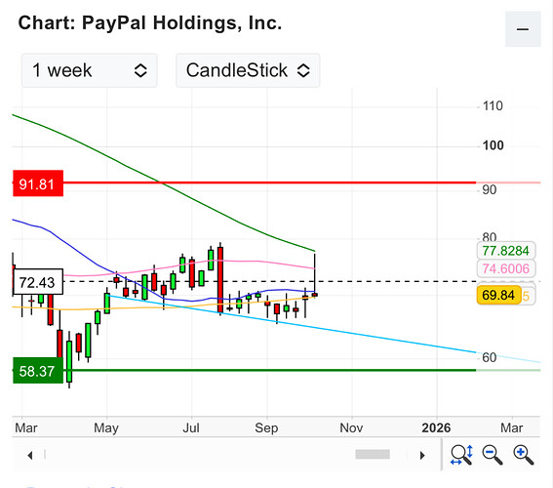
Task: Click the green 58.37 support label
Action: tap(38, 371)
